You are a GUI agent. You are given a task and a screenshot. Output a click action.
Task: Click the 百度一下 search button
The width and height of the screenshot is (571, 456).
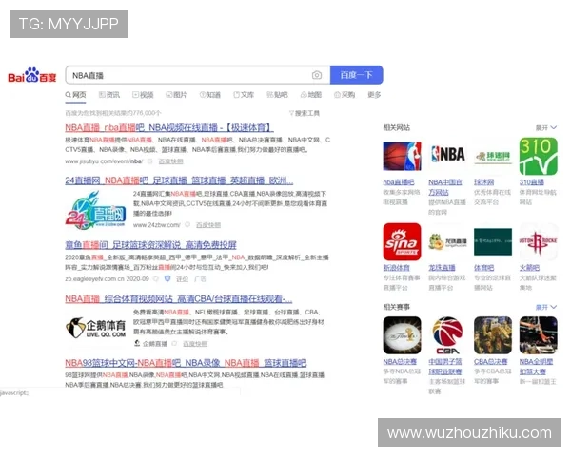click(x=356, y=75)
